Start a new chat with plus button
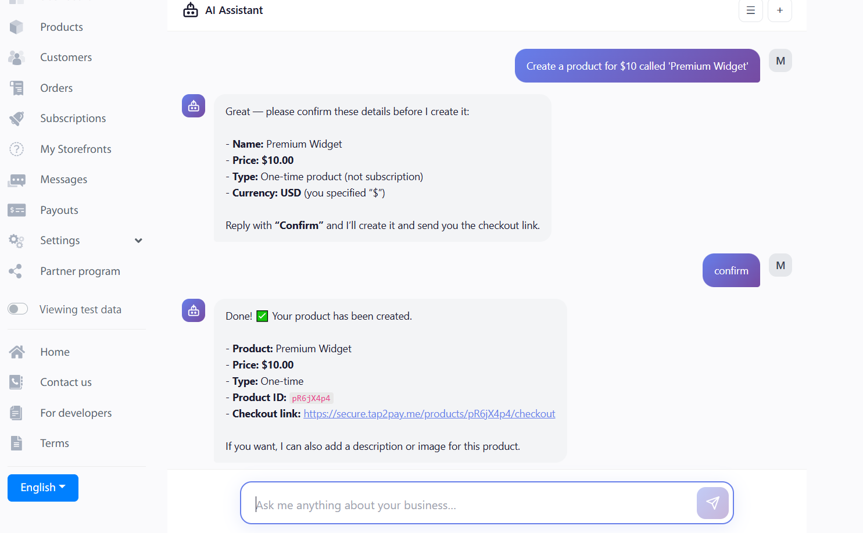863x533 pixels. 779,10
